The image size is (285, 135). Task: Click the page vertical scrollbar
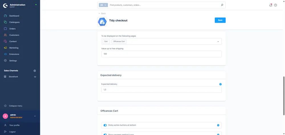(x=284, y=95)
